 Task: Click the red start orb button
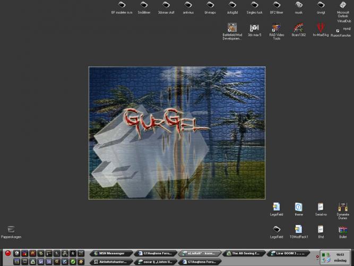pyautogui.click(x=7, y=253)
